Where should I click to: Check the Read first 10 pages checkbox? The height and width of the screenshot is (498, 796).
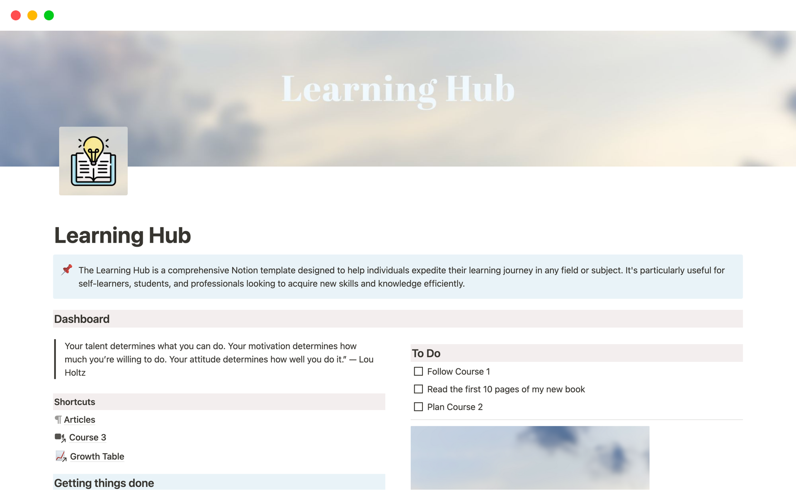(x=418, y=389)
